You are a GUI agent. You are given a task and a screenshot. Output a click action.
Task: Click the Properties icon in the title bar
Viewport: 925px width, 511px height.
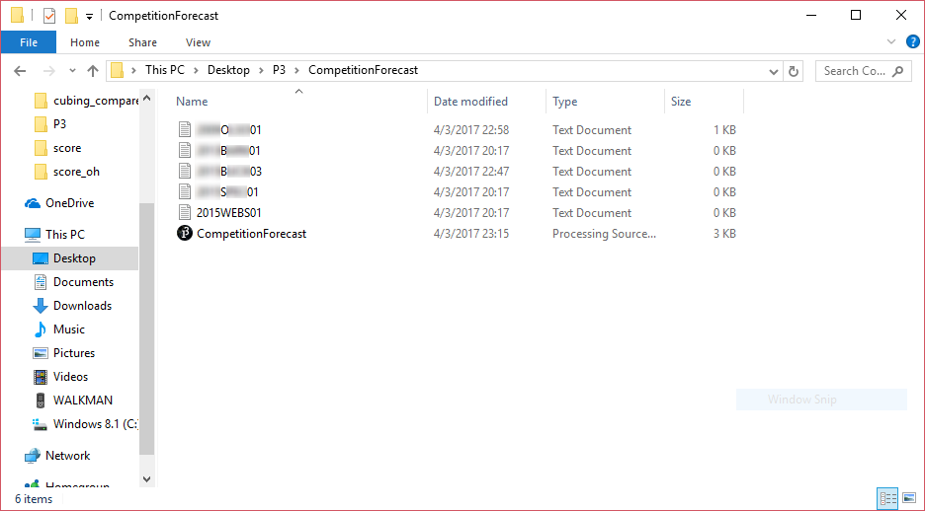[49, 16]
